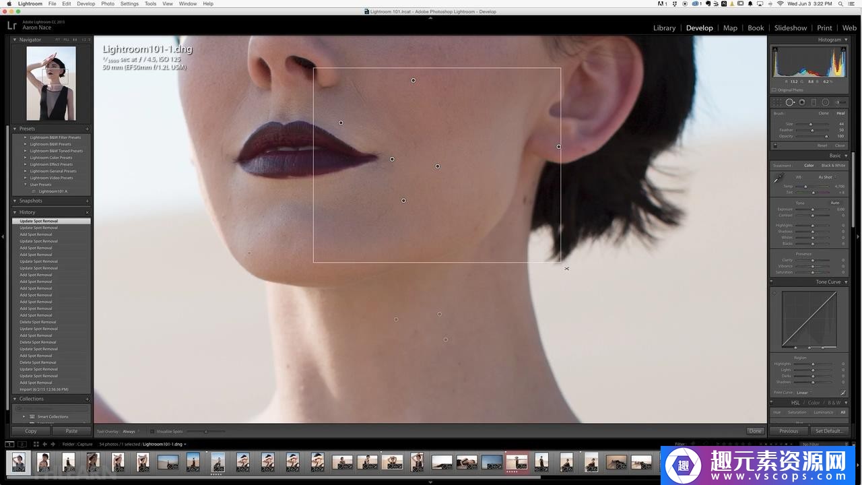This screenshot has width=862, height=485.
Task: Select the Radial Filter tool
Action: pyautogui.click(x=825, y=102)
